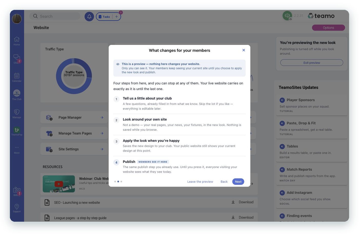Open the Match Reports update
The height and width of the screenshot is (234, 359).
[x=312, y=175]
